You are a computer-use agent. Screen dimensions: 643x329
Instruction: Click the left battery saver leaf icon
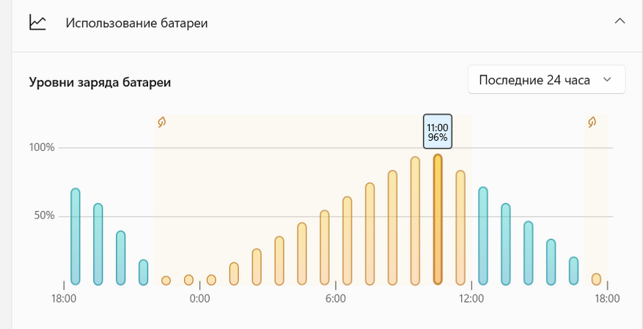[x=162, y=122]
